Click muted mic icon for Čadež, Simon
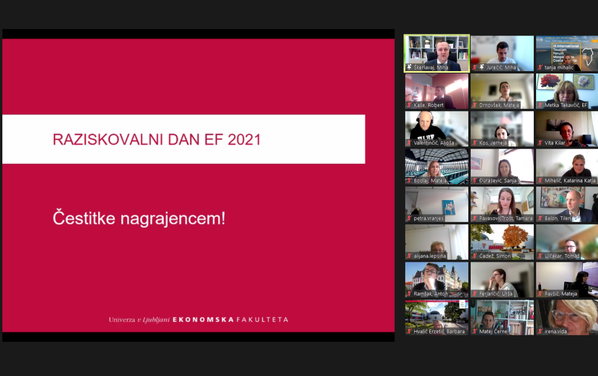 point(475,256)
